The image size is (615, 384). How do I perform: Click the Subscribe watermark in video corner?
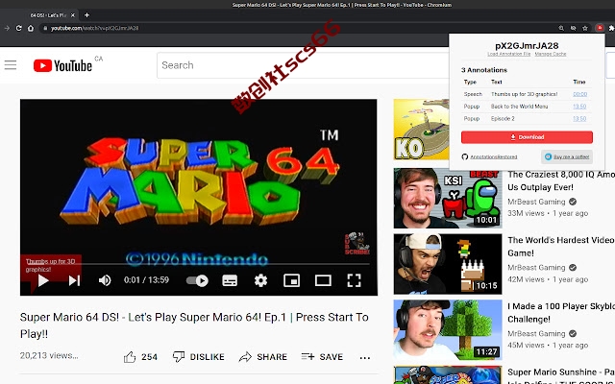357,244
